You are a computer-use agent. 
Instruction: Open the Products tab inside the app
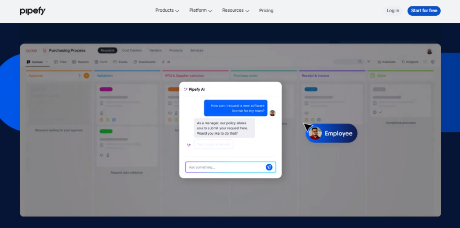coord(176,50)
